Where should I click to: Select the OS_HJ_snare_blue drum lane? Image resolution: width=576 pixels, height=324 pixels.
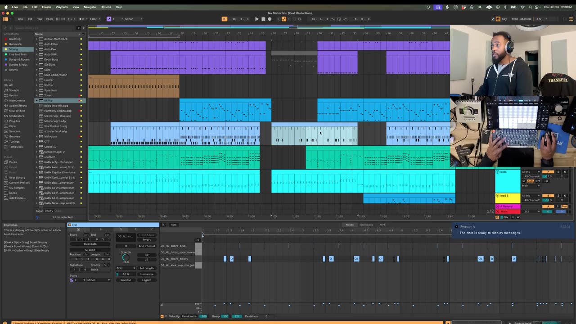click(173, 246)
